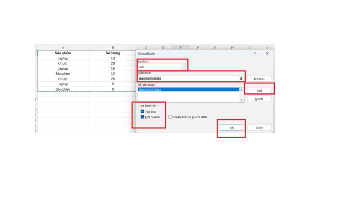The image size is (361, 203).
Task: Enable Create links to source data
Action: tap(170, 117)
